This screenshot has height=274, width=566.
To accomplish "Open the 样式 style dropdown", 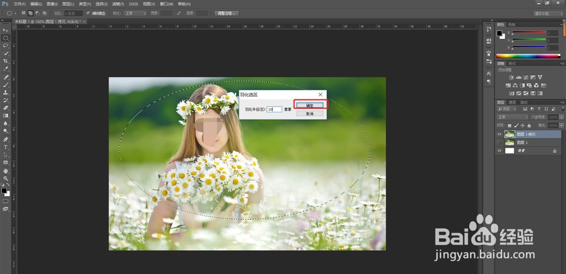I will pos(135,14).
